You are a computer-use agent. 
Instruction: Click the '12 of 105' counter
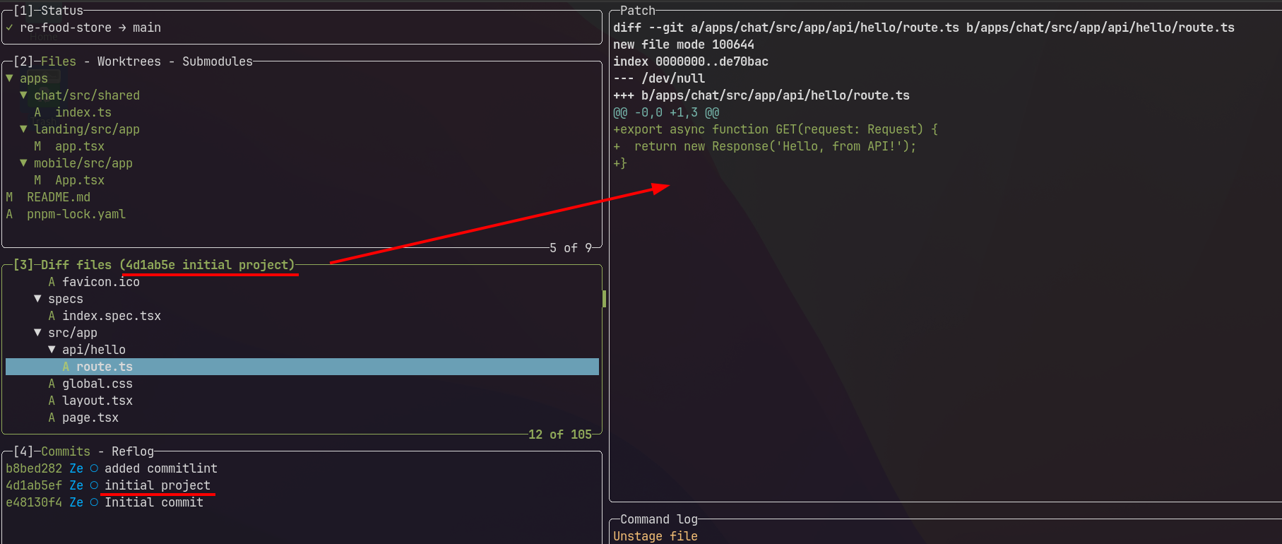pos(560,434)
